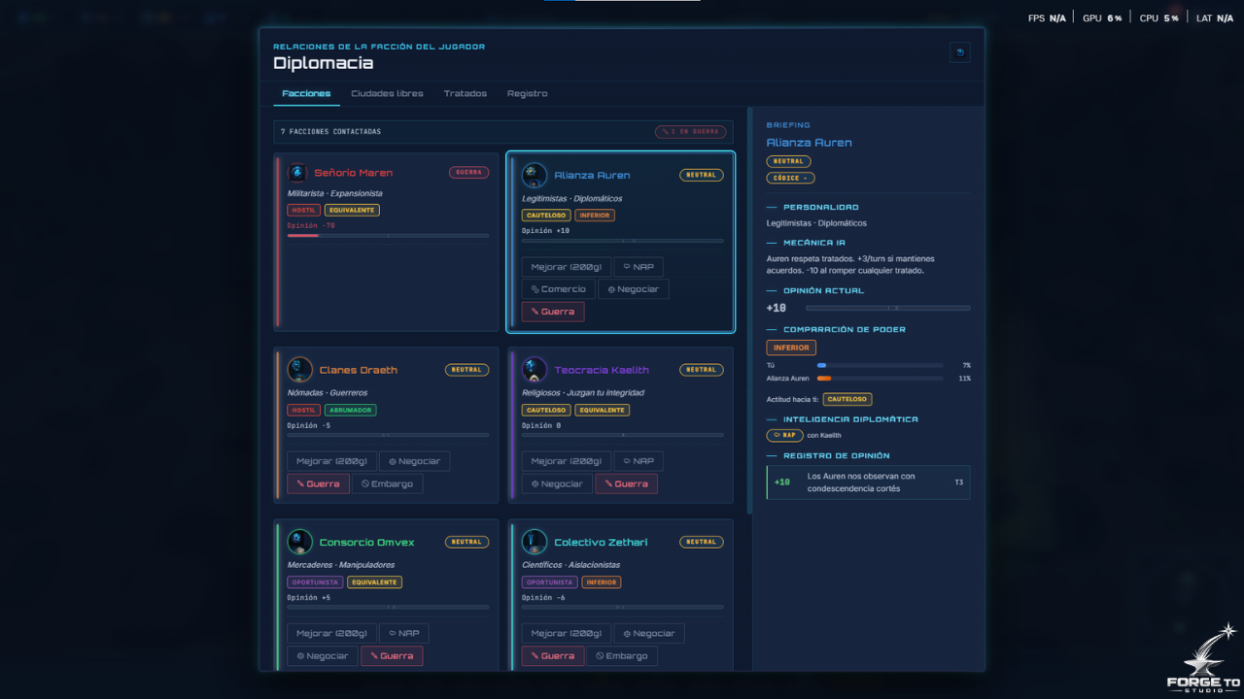
Task: Click the Forge To Studio logo
Action: pyautogui.click(x=1203, y=660)
